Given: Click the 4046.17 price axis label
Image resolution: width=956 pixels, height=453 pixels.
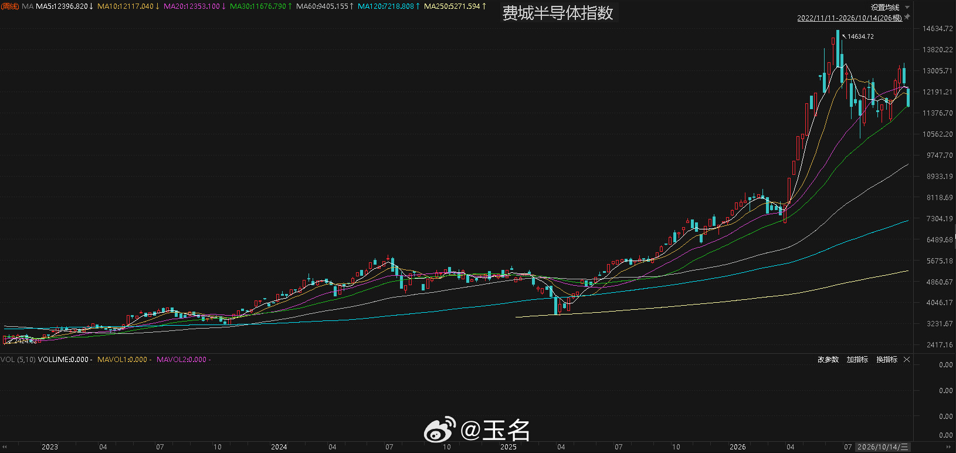Looking at the screenshot, I should point(940,303).
